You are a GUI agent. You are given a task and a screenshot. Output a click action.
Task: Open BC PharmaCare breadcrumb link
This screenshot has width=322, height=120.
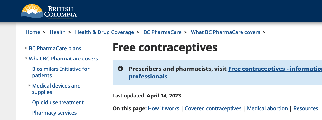tap(162, 32)
